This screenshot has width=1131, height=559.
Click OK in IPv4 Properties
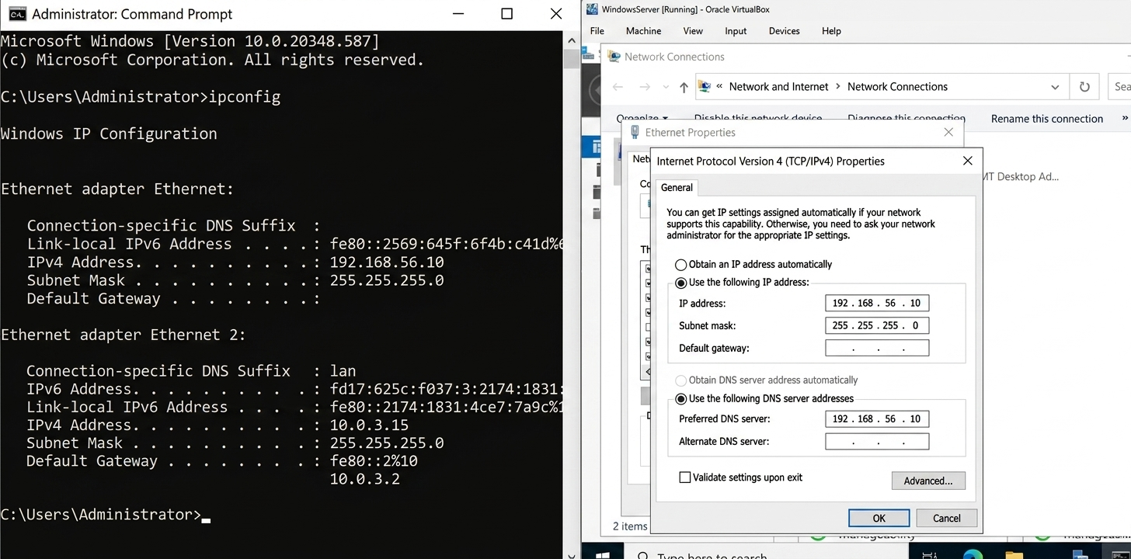[x=879, y=518]
